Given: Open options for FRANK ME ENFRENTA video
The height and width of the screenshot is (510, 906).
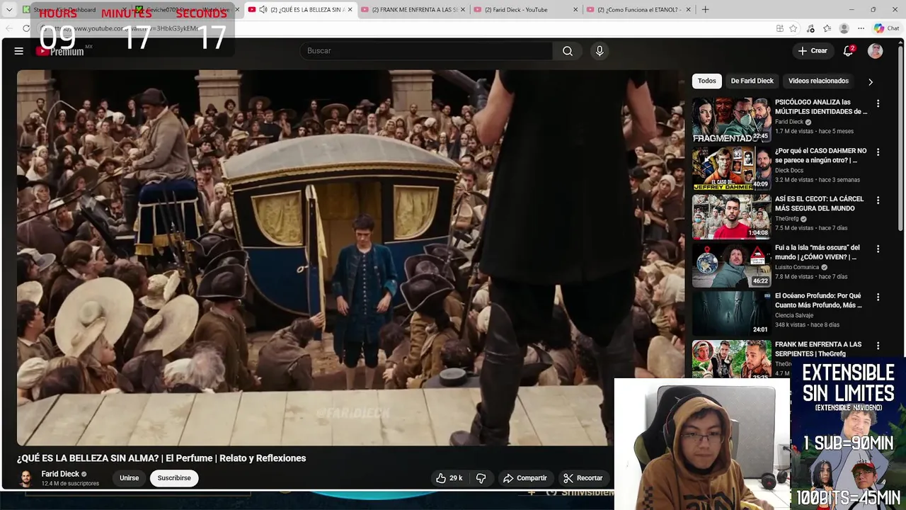Looking at the screenshot, I should click(x=878, y=346).
